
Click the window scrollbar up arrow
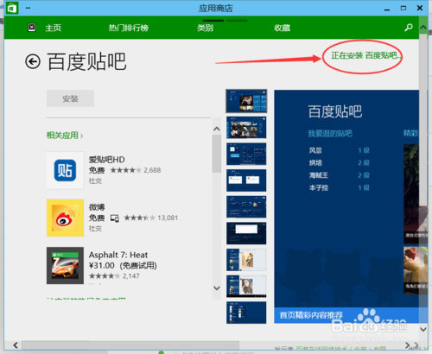tap(423, 28)
